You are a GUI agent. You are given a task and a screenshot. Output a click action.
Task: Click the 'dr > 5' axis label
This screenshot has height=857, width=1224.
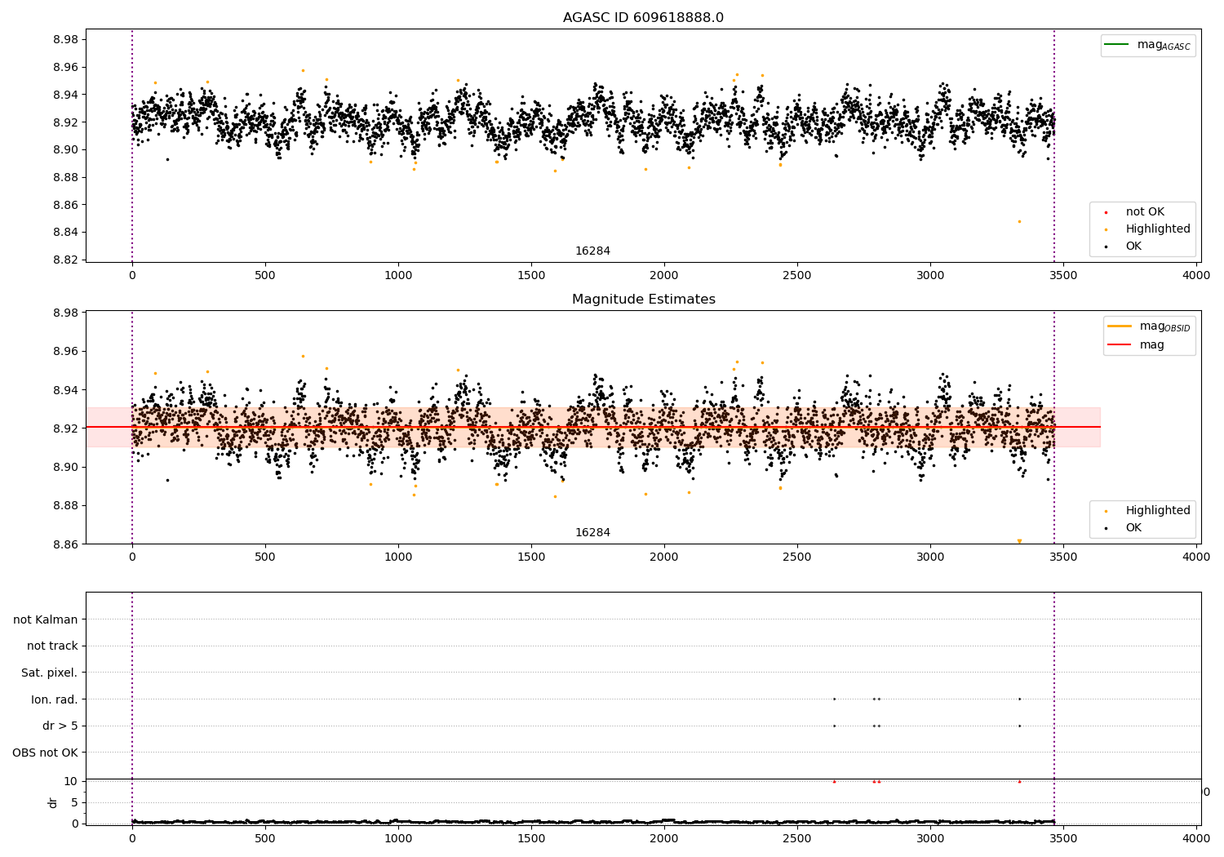[60, 726]
